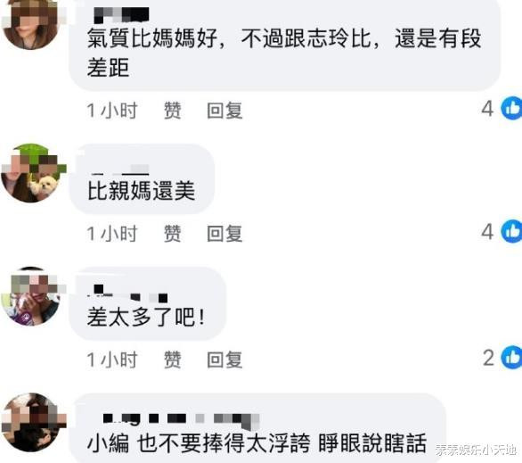Open avatar with white dog photo
The width and height of the screenshot is (522, 463).
32,173
